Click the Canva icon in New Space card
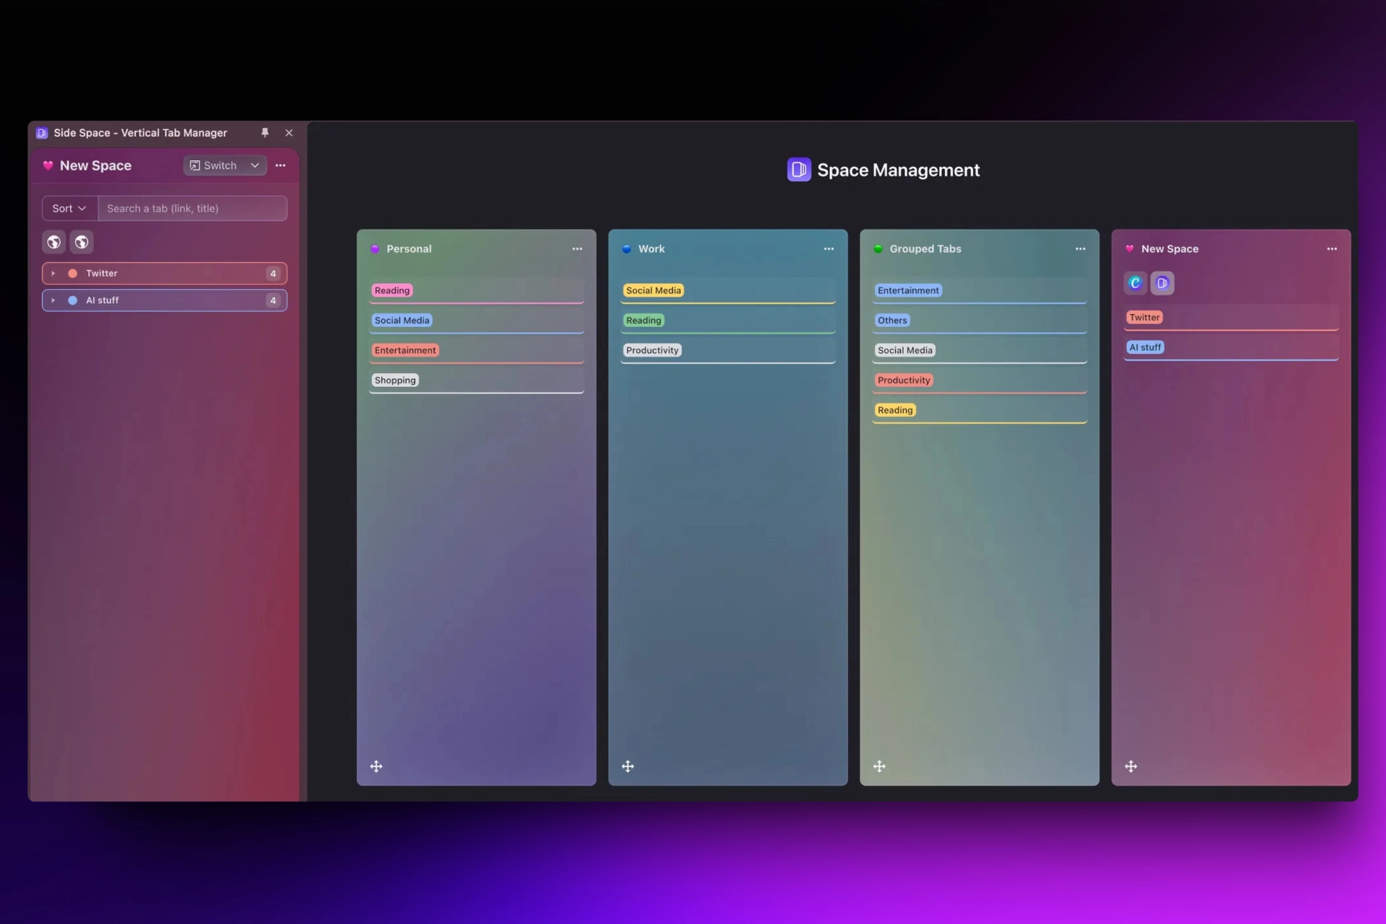 tap(1135, 283)
